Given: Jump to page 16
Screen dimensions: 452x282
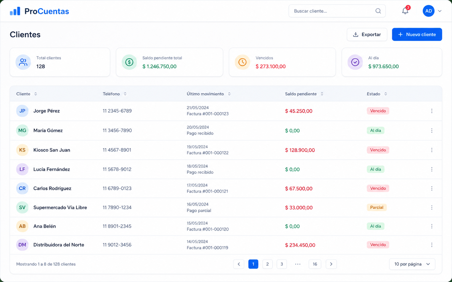Looking at the screenshot, I should pyautogui.click(x=315, y=264).
